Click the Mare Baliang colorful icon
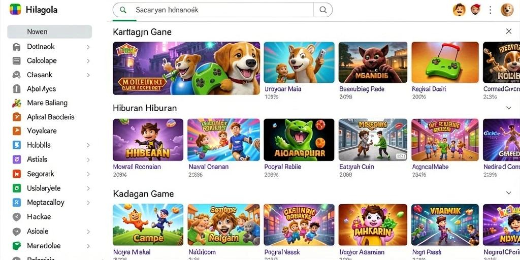Viewport: 520px width, 260px height. (16, 103)
